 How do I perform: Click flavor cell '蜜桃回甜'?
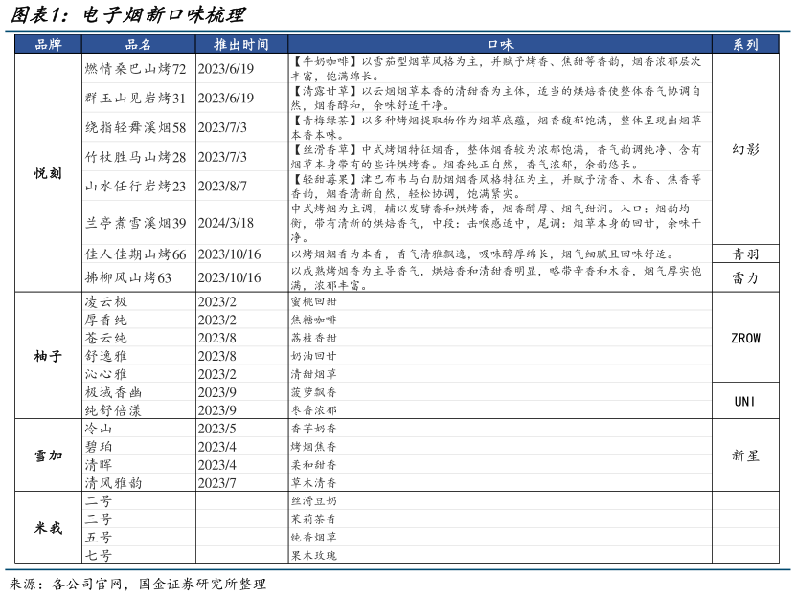[x=314, y=301]
